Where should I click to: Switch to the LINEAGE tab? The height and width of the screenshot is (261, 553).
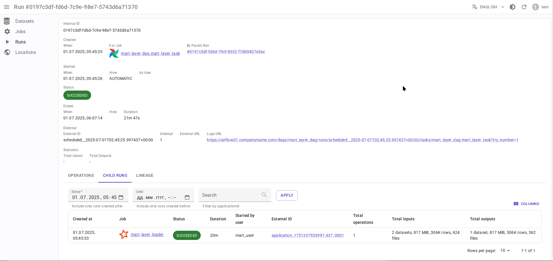click(x=145, y=175)
